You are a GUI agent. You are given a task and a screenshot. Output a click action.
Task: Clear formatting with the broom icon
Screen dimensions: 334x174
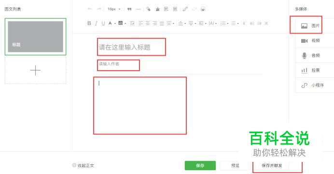(x=158, y=9)
